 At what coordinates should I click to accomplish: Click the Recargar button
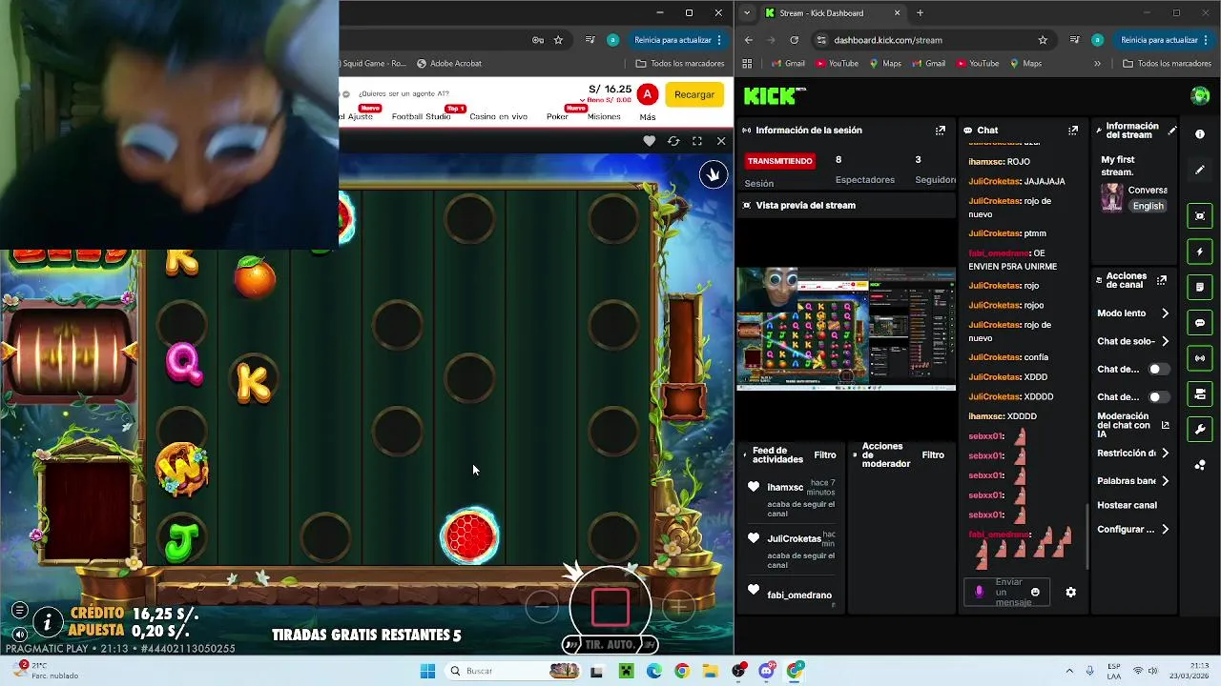coord(694,94)
